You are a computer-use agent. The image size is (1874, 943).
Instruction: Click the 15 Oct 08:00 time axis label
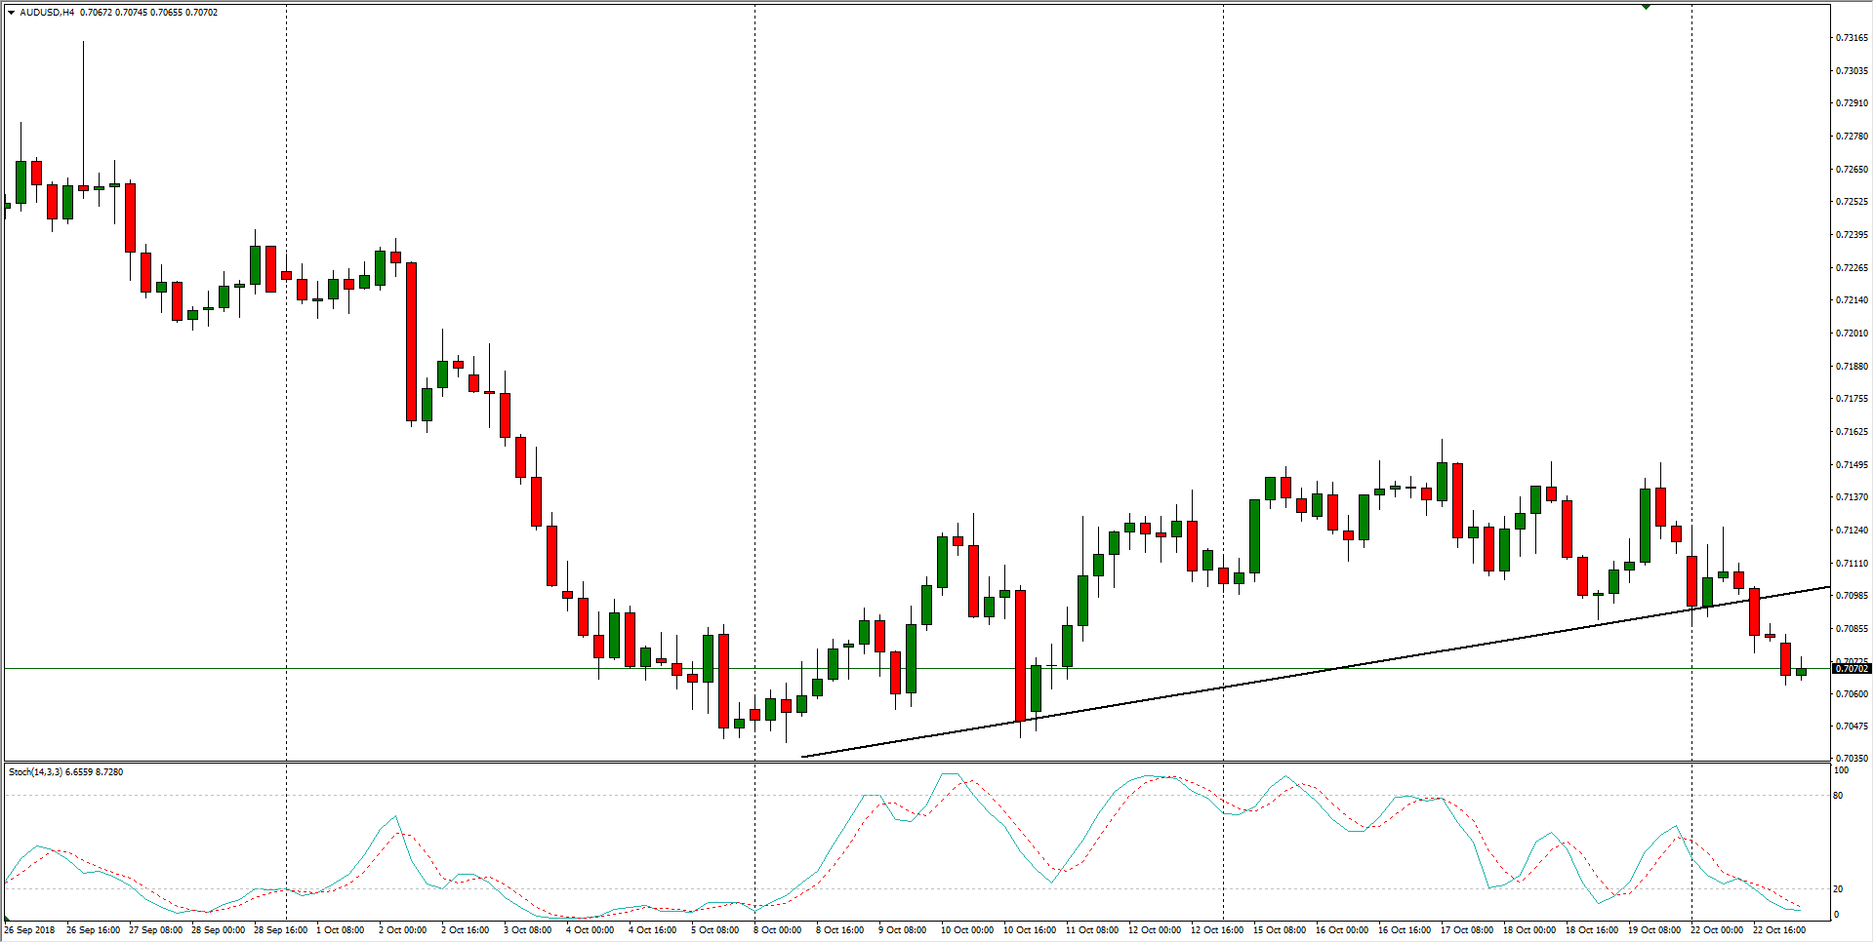point(1279,930)
